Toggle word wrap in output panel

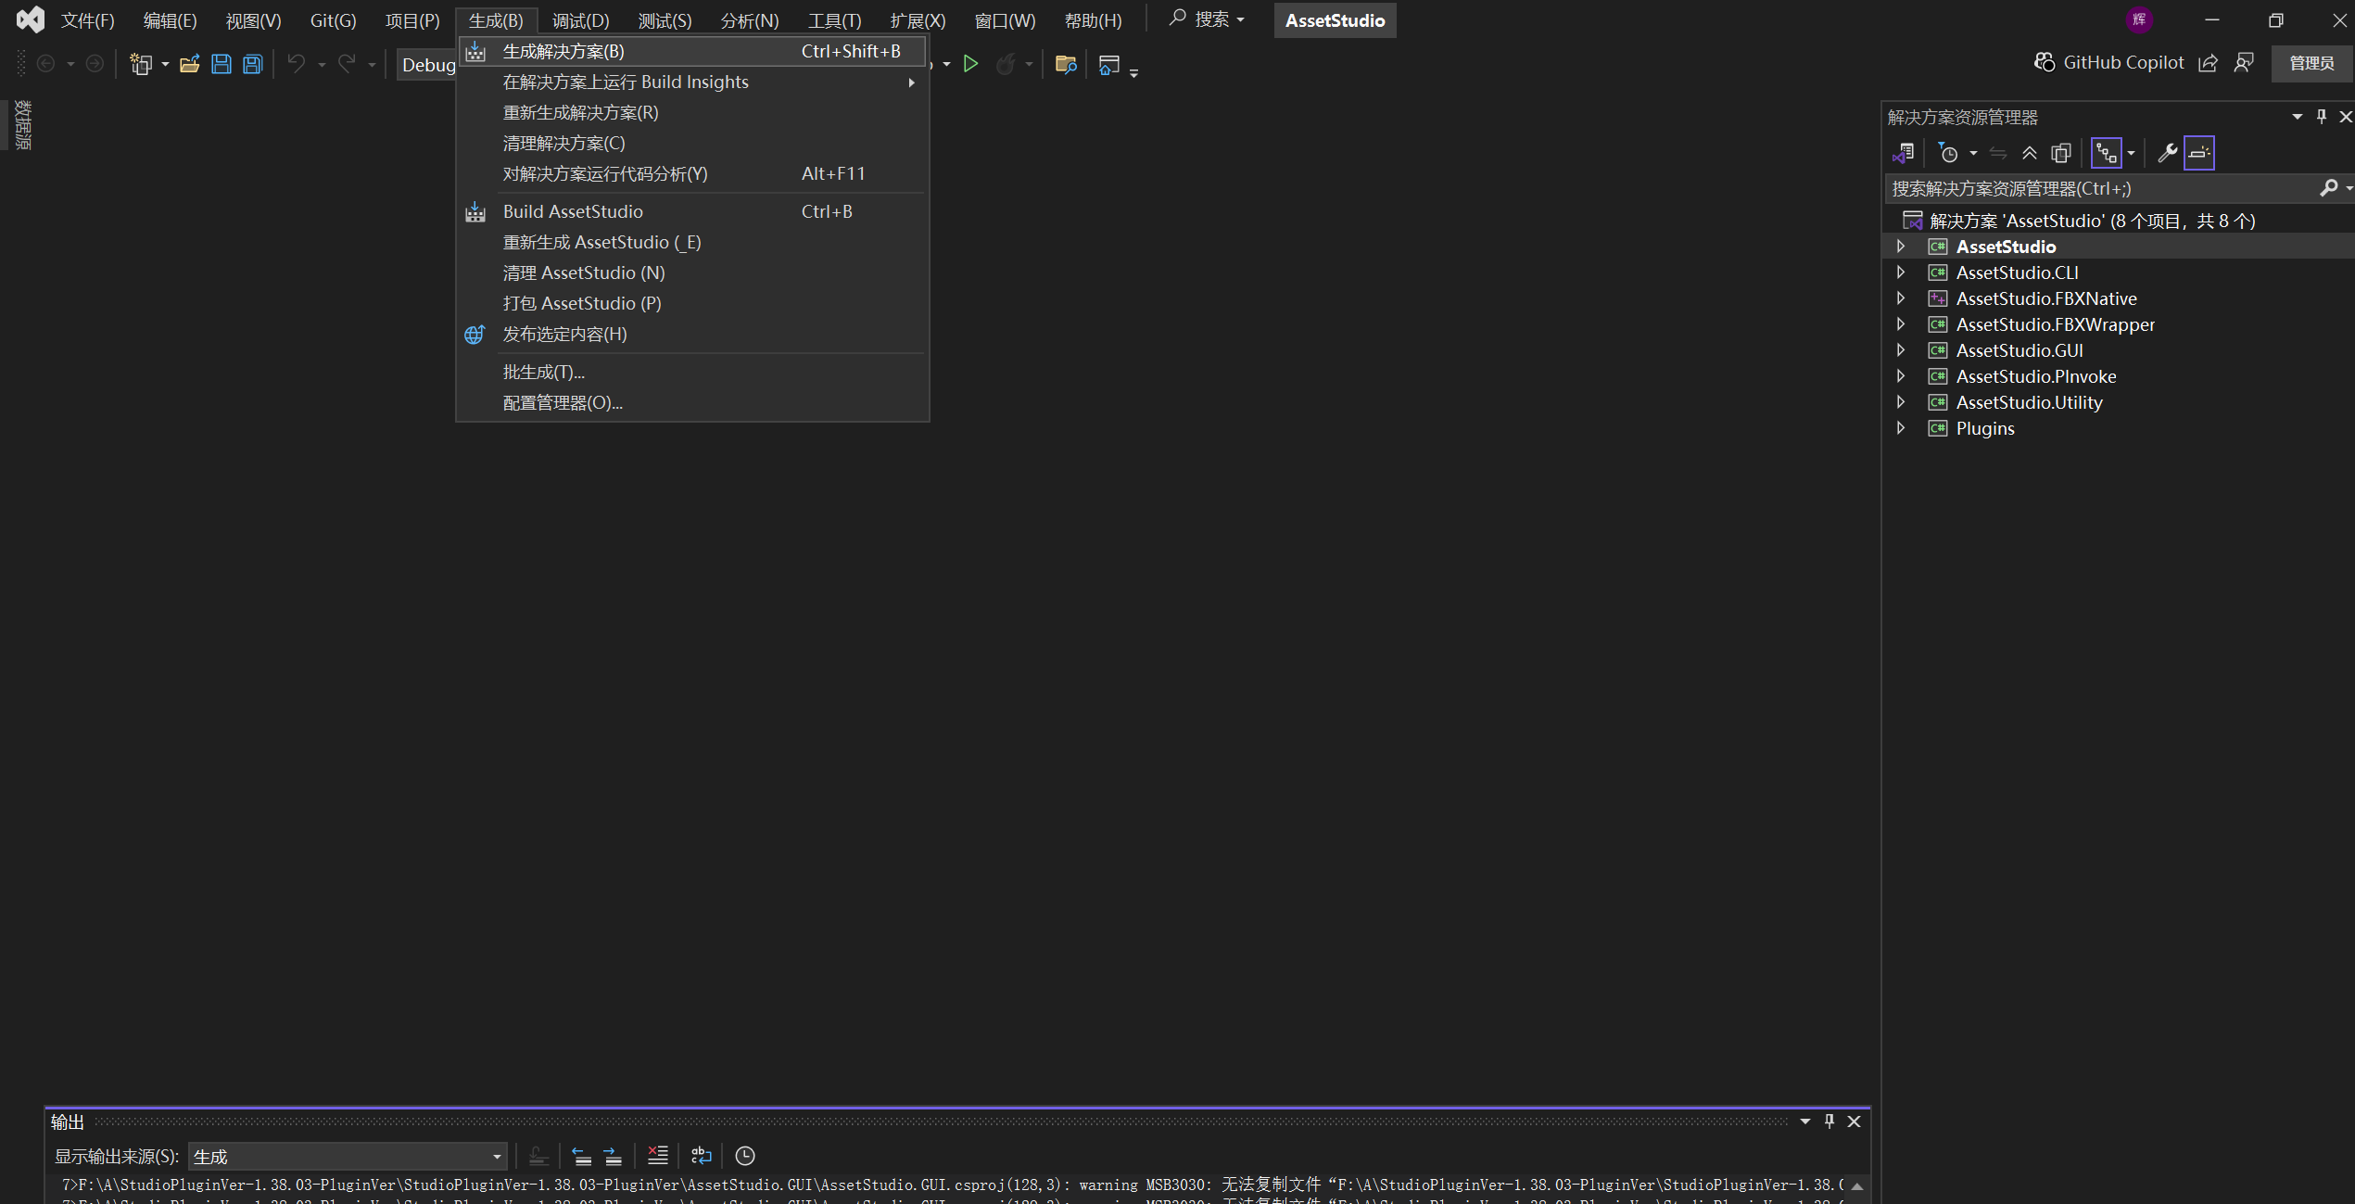(702, 1155)
